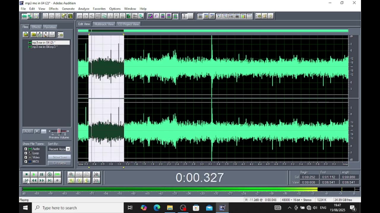Click the Undo toolbar icon
380x213 pixels.
point(79,16)
